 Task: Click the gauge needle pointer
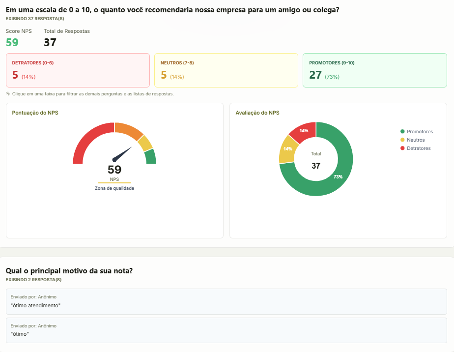click(x=122, y=154)
